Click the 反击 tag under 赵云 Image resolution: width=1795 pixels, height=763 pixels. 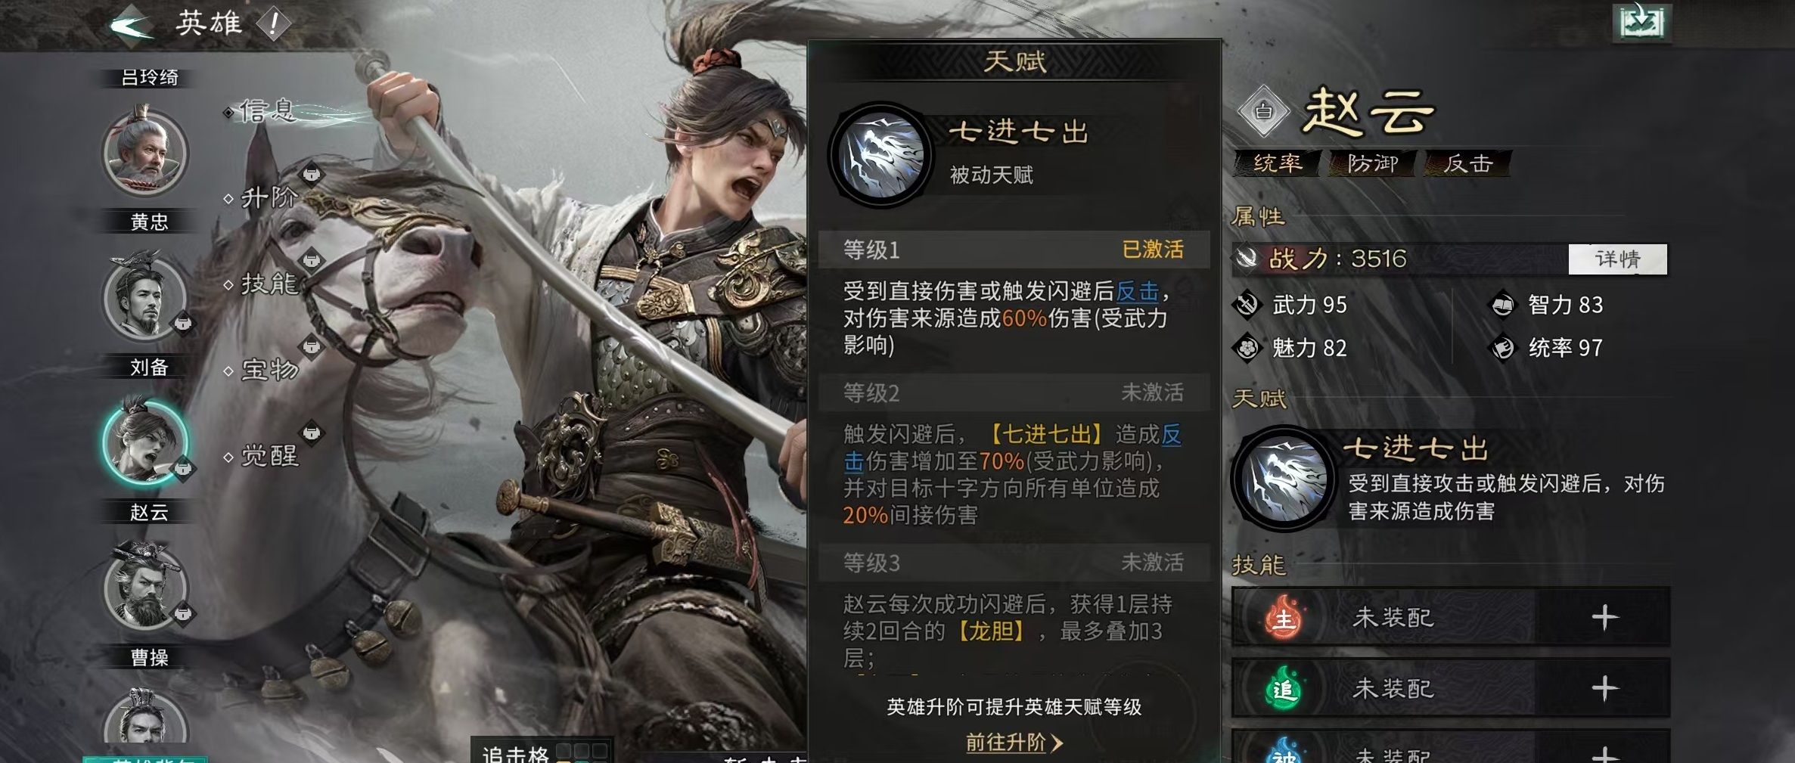click(1467, 163)
